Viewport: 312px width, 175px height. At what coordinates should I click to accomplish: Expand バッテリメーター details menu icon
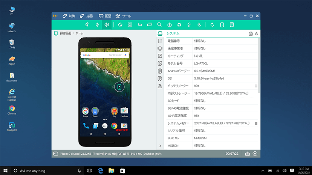(256, 86)
